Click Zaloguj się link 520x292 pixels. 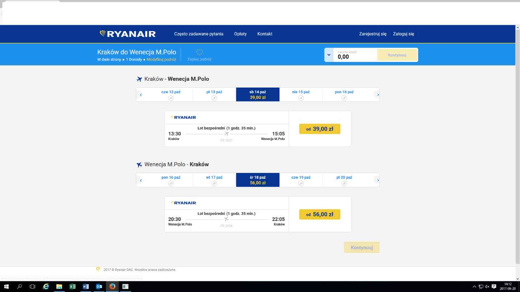403,34
